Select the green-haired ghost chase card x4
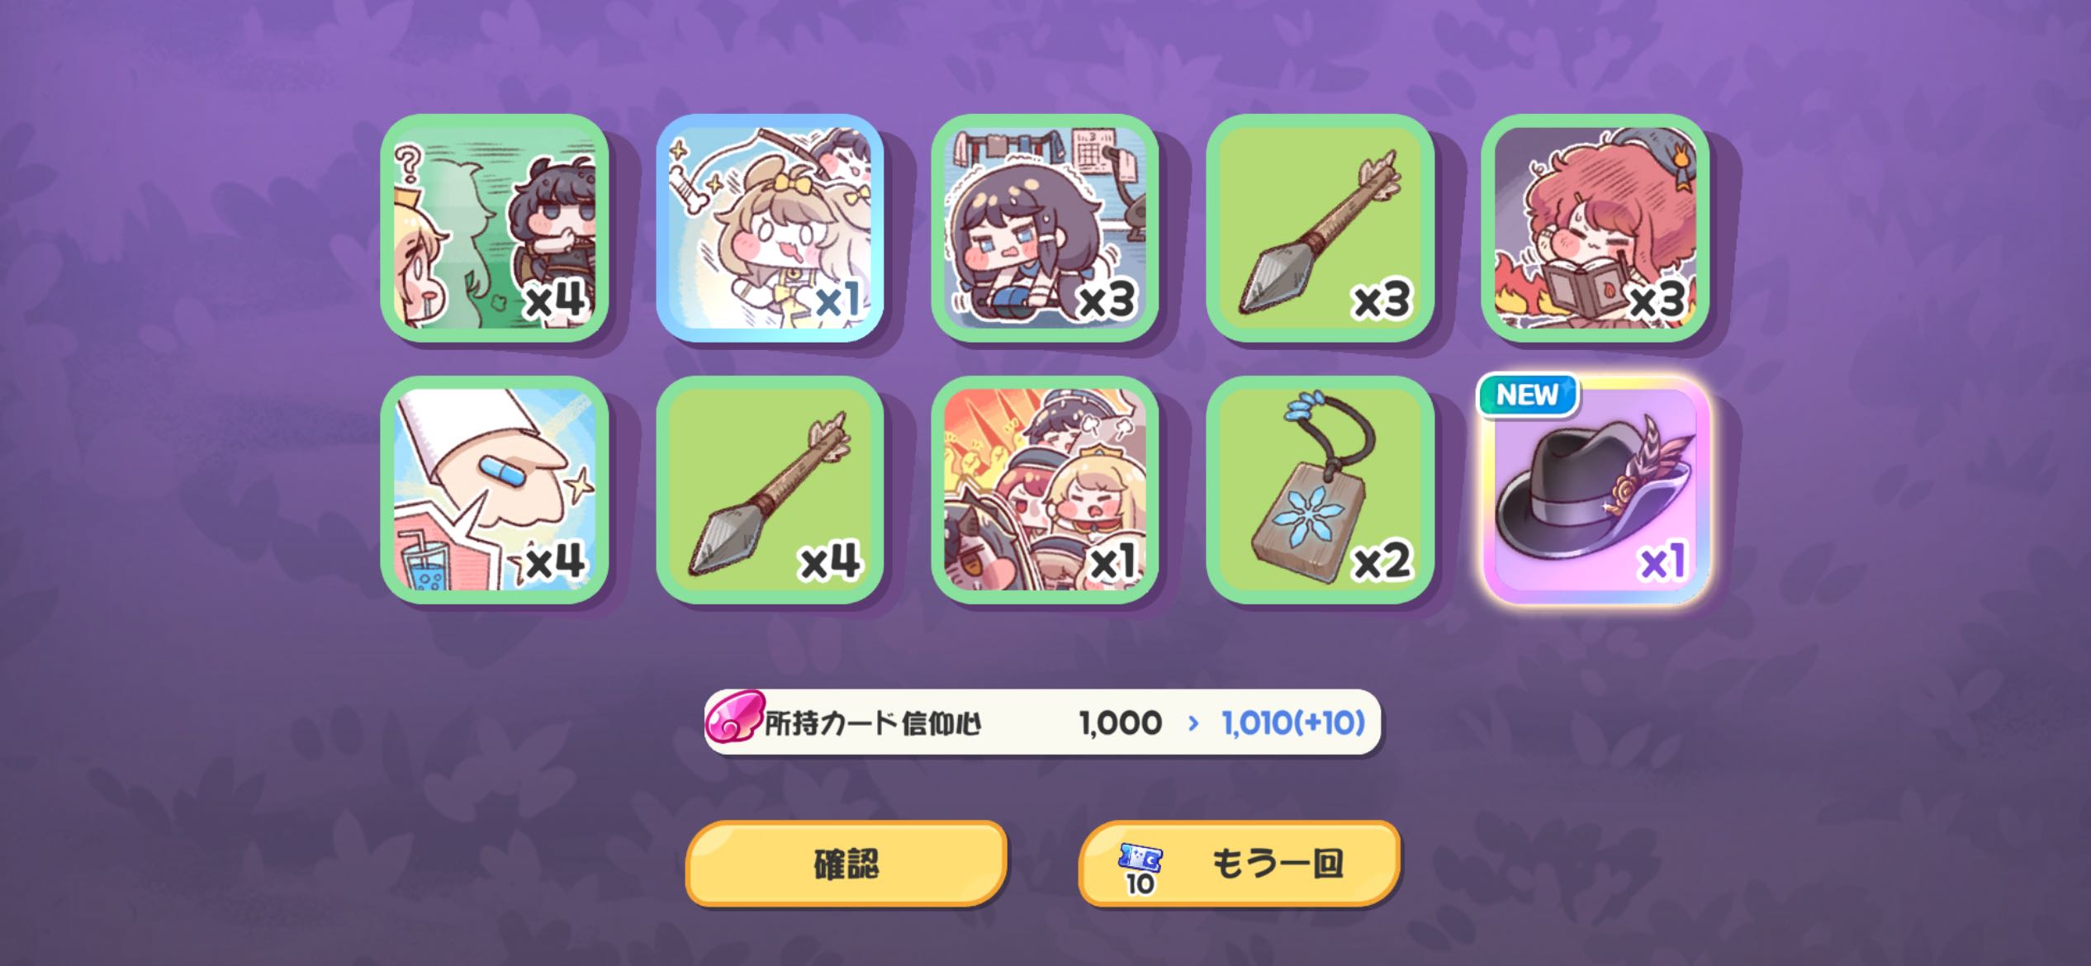This screenshot has height=966, width=2091. point(495,228)
